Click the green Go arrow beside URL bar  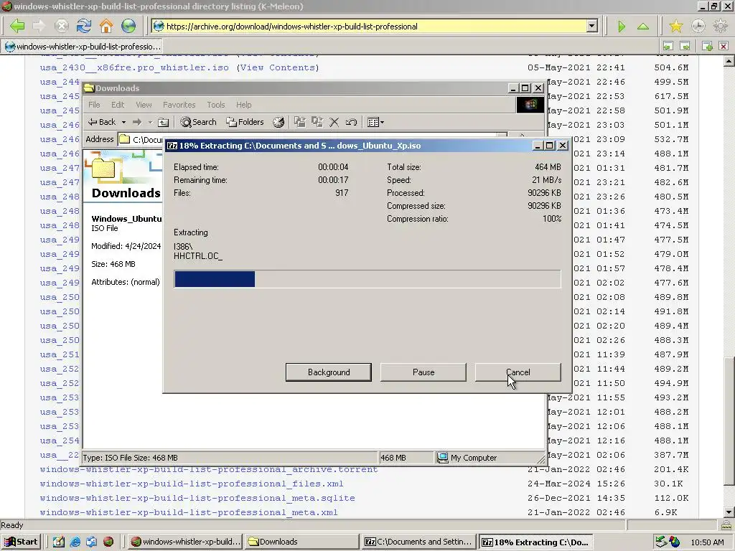click(x=622, y=27)
